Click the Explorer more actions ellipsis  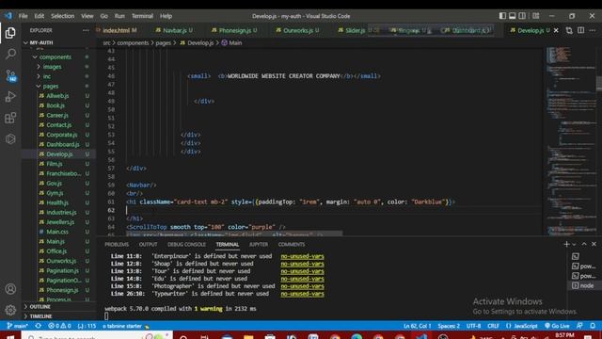[86, 30]
